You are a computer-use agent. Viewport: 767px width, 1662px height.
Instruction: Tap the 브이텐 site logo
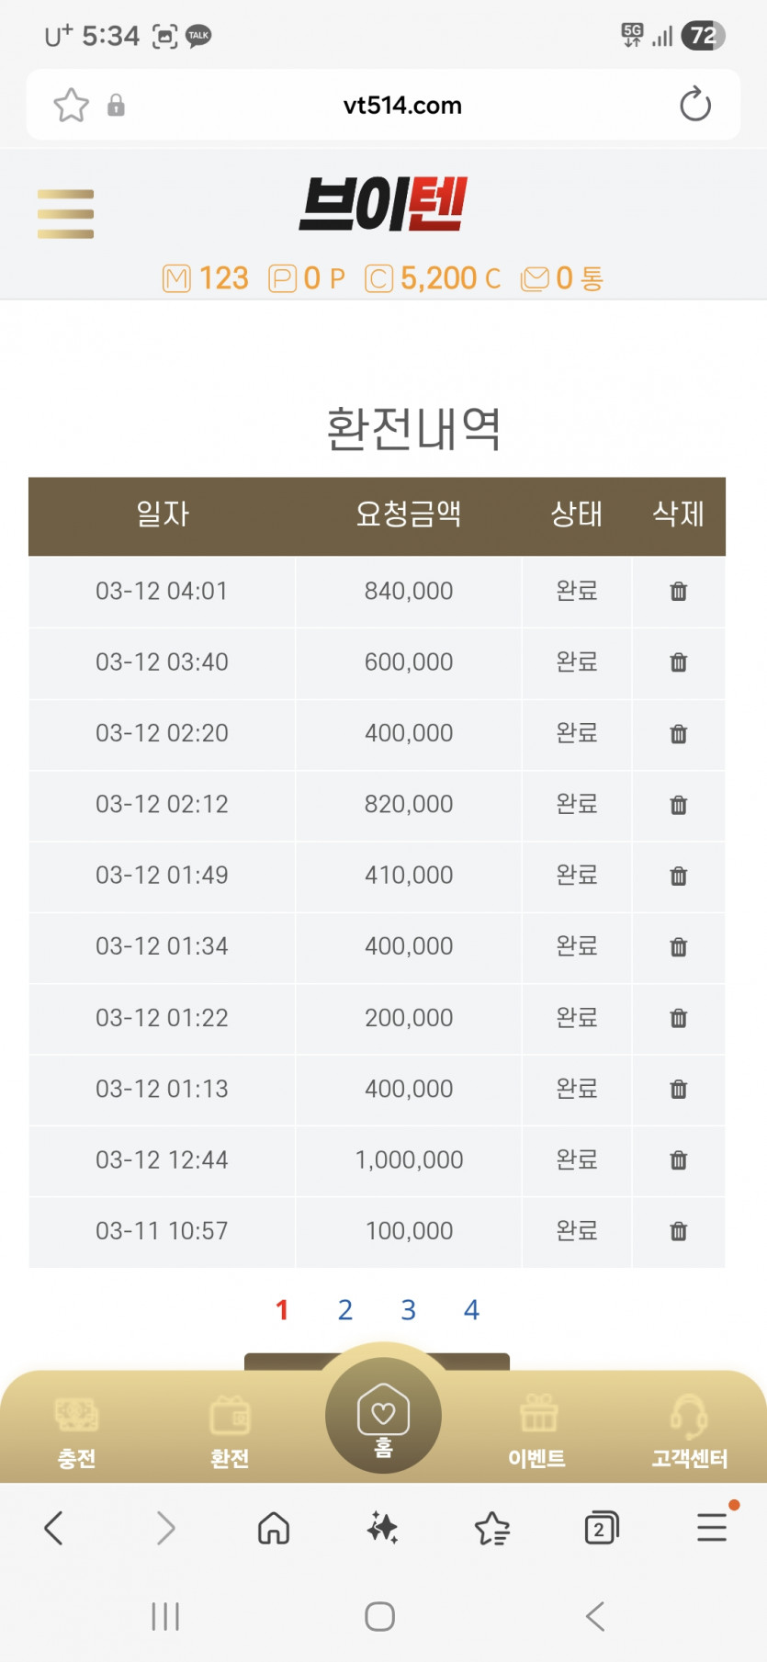pyautogui.click(x=383, y=204)
